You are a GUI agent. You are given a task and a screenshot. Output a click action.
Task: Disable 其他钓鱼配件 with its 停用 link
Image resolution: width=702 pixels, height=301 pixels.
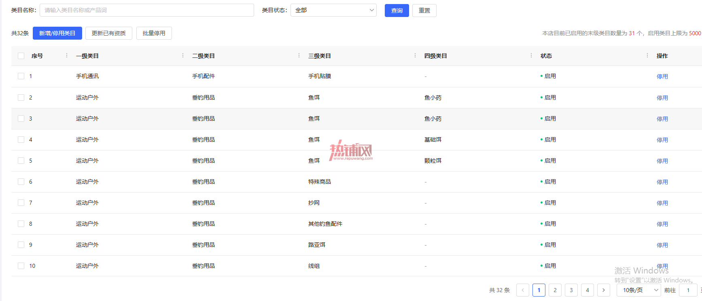[x=662, y=224]
